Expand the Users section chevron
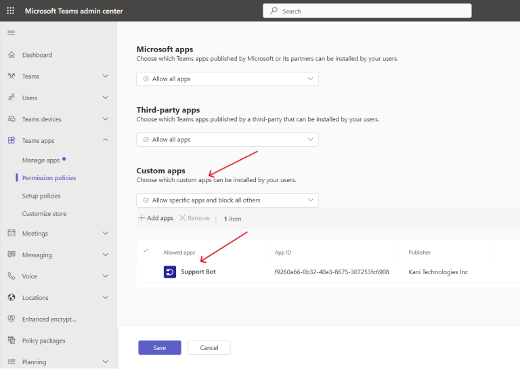Viewport: 520px width, 369px height. click(106, 97)
